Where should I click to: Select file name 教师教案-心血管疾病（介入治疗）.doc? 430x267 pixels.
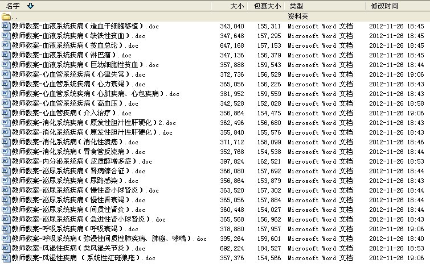71,112
